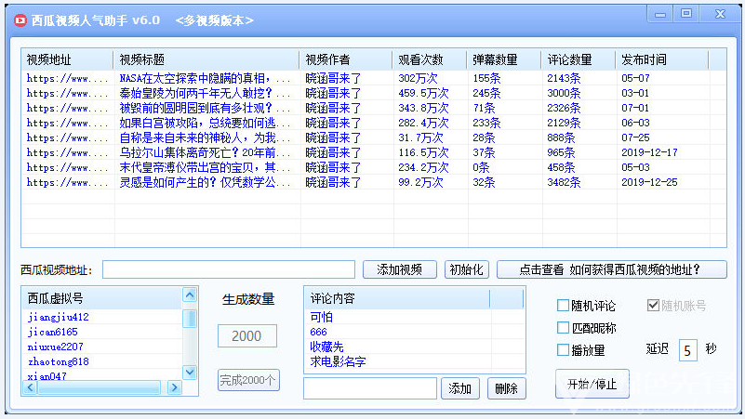Click the 生成数量 field showing 2000
Screen dimensions: 745x419
(247, 336)
